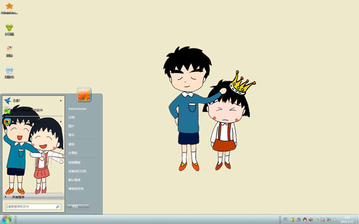Open the green-yellow ball tray icon
The width and height of the screenshot is (359, 224).
[293, 220]
